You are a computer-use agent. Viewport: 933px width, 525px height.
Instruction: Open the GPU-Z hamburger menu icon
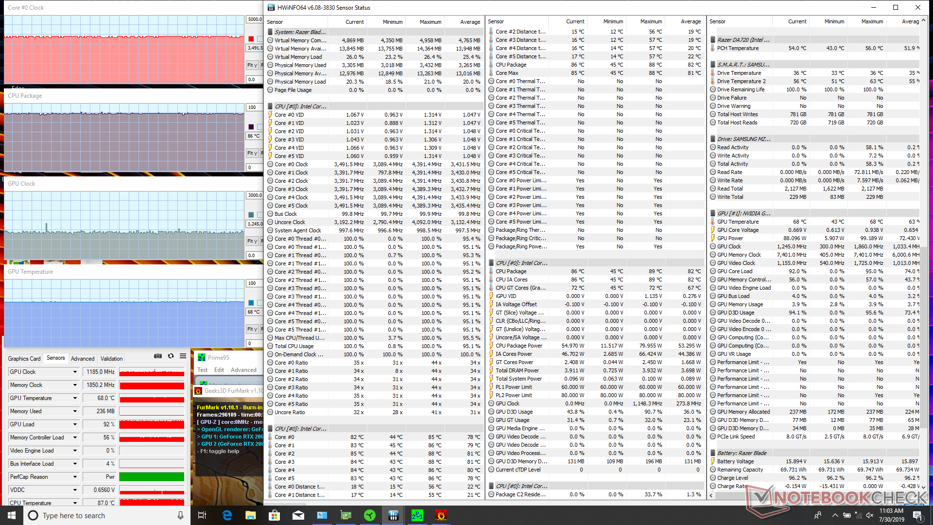[183, 356]
